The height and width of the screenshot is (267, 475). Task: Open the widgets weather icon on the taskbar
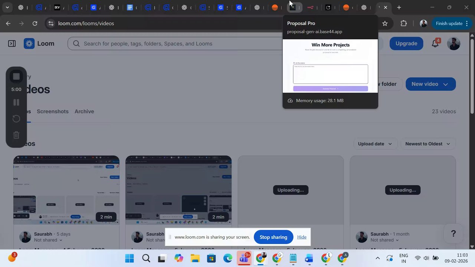(12, 257)
